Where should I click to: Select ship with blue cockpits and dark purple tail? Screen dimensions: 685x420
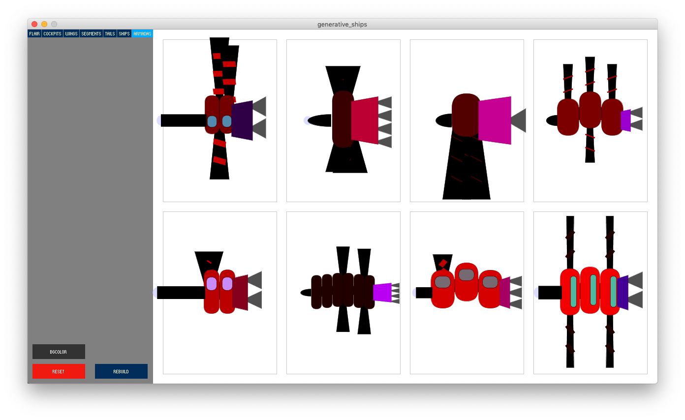220,120
